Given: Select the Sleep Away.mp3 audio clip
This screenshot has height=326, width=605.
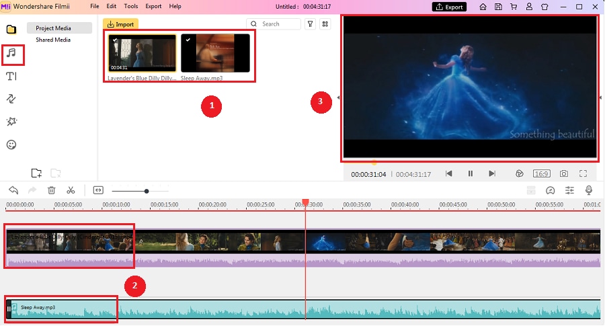Looking at the screenshot, I should pos(303,309).
